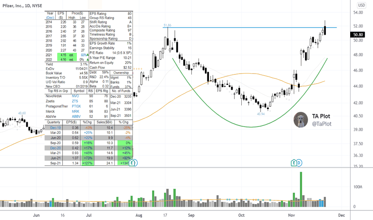The width and height of the screenshot is (373, 220).
Task: Click the dividend D marker near November
Action: 299,163
